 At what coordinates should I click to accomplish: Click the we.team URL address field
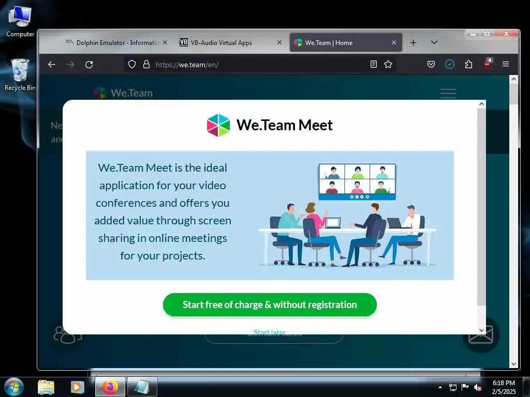coord(259,65)
